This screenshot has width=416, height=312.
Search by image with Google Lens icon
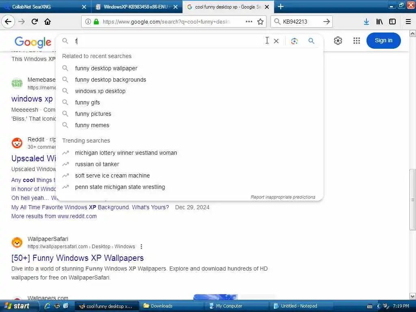pos(294,41)
